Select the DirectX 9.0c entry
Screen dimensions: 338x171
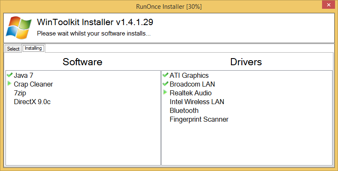[x=32, y=102]
